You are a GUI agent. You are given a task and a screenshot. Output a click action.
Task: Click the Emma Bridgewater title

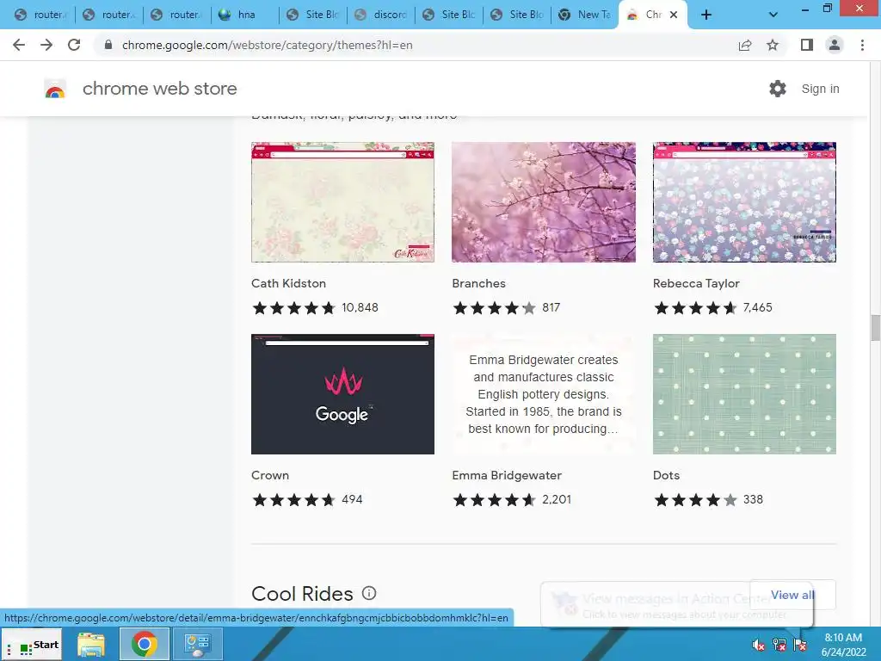tap(507, 475)
